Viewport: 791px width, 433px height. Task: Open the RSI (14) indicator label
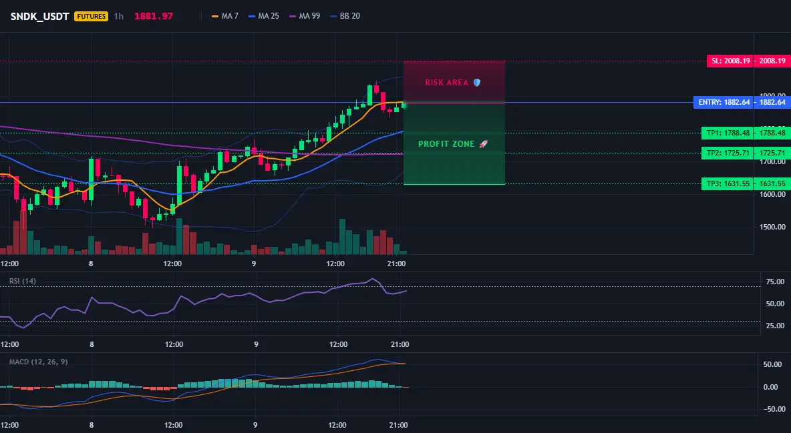point(23,281)
